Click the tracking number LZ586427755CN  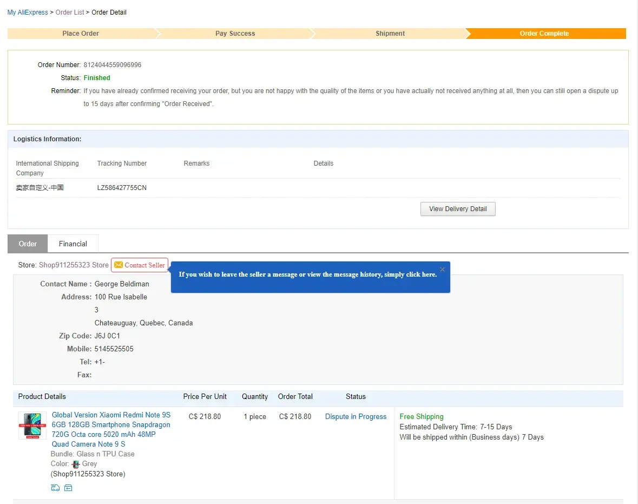pyautogui.click(x=122, y=188)
